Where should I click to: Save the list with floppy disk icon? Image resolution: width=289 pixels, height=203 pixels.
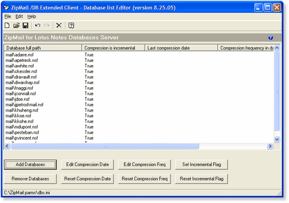click(25, 25)
